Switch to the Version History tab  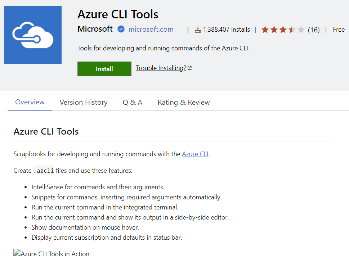coord(84,102)
